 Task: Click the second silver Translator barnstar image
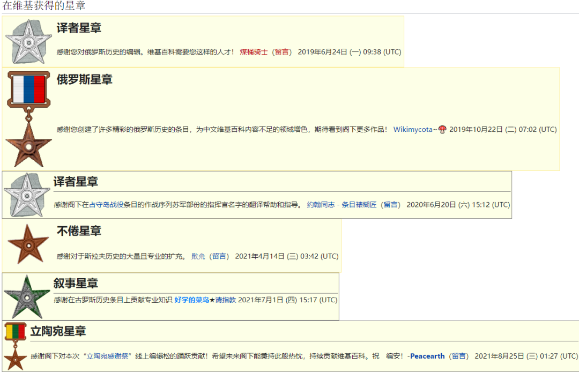[27, 195]
